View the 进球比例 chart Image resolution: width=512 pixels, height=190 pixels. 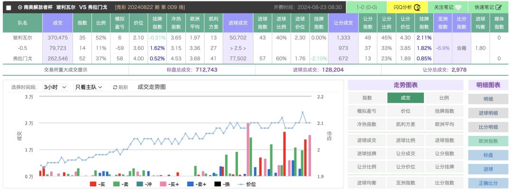(405, 140)
